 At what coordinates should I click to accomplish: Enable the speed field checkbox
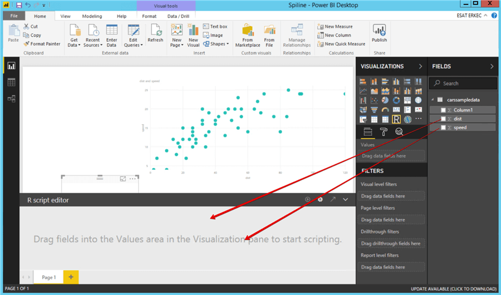444,128
